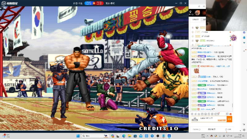This screenshot has height=139, width=247.
Task: Click the orange pill tag inside chat input
Action: (221, 120)
